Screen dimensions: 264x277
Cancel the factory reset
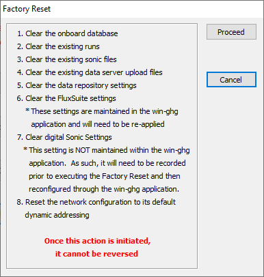(231, 80)
